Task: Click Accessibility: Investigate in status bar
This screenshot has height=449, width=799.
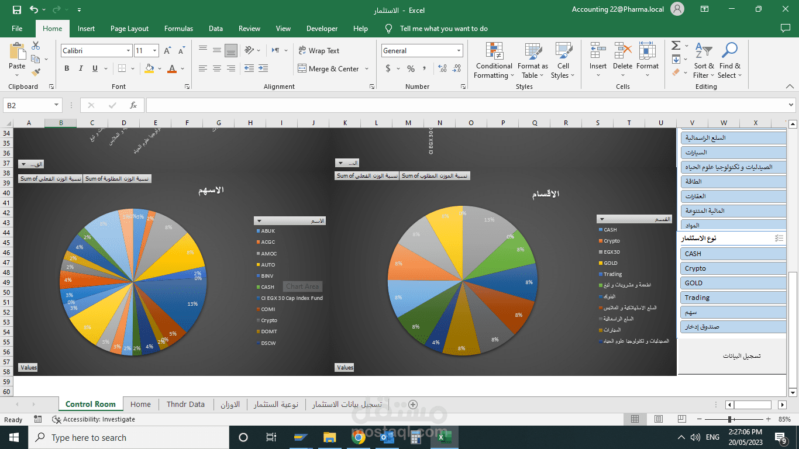Action: (x=94, y=419)
